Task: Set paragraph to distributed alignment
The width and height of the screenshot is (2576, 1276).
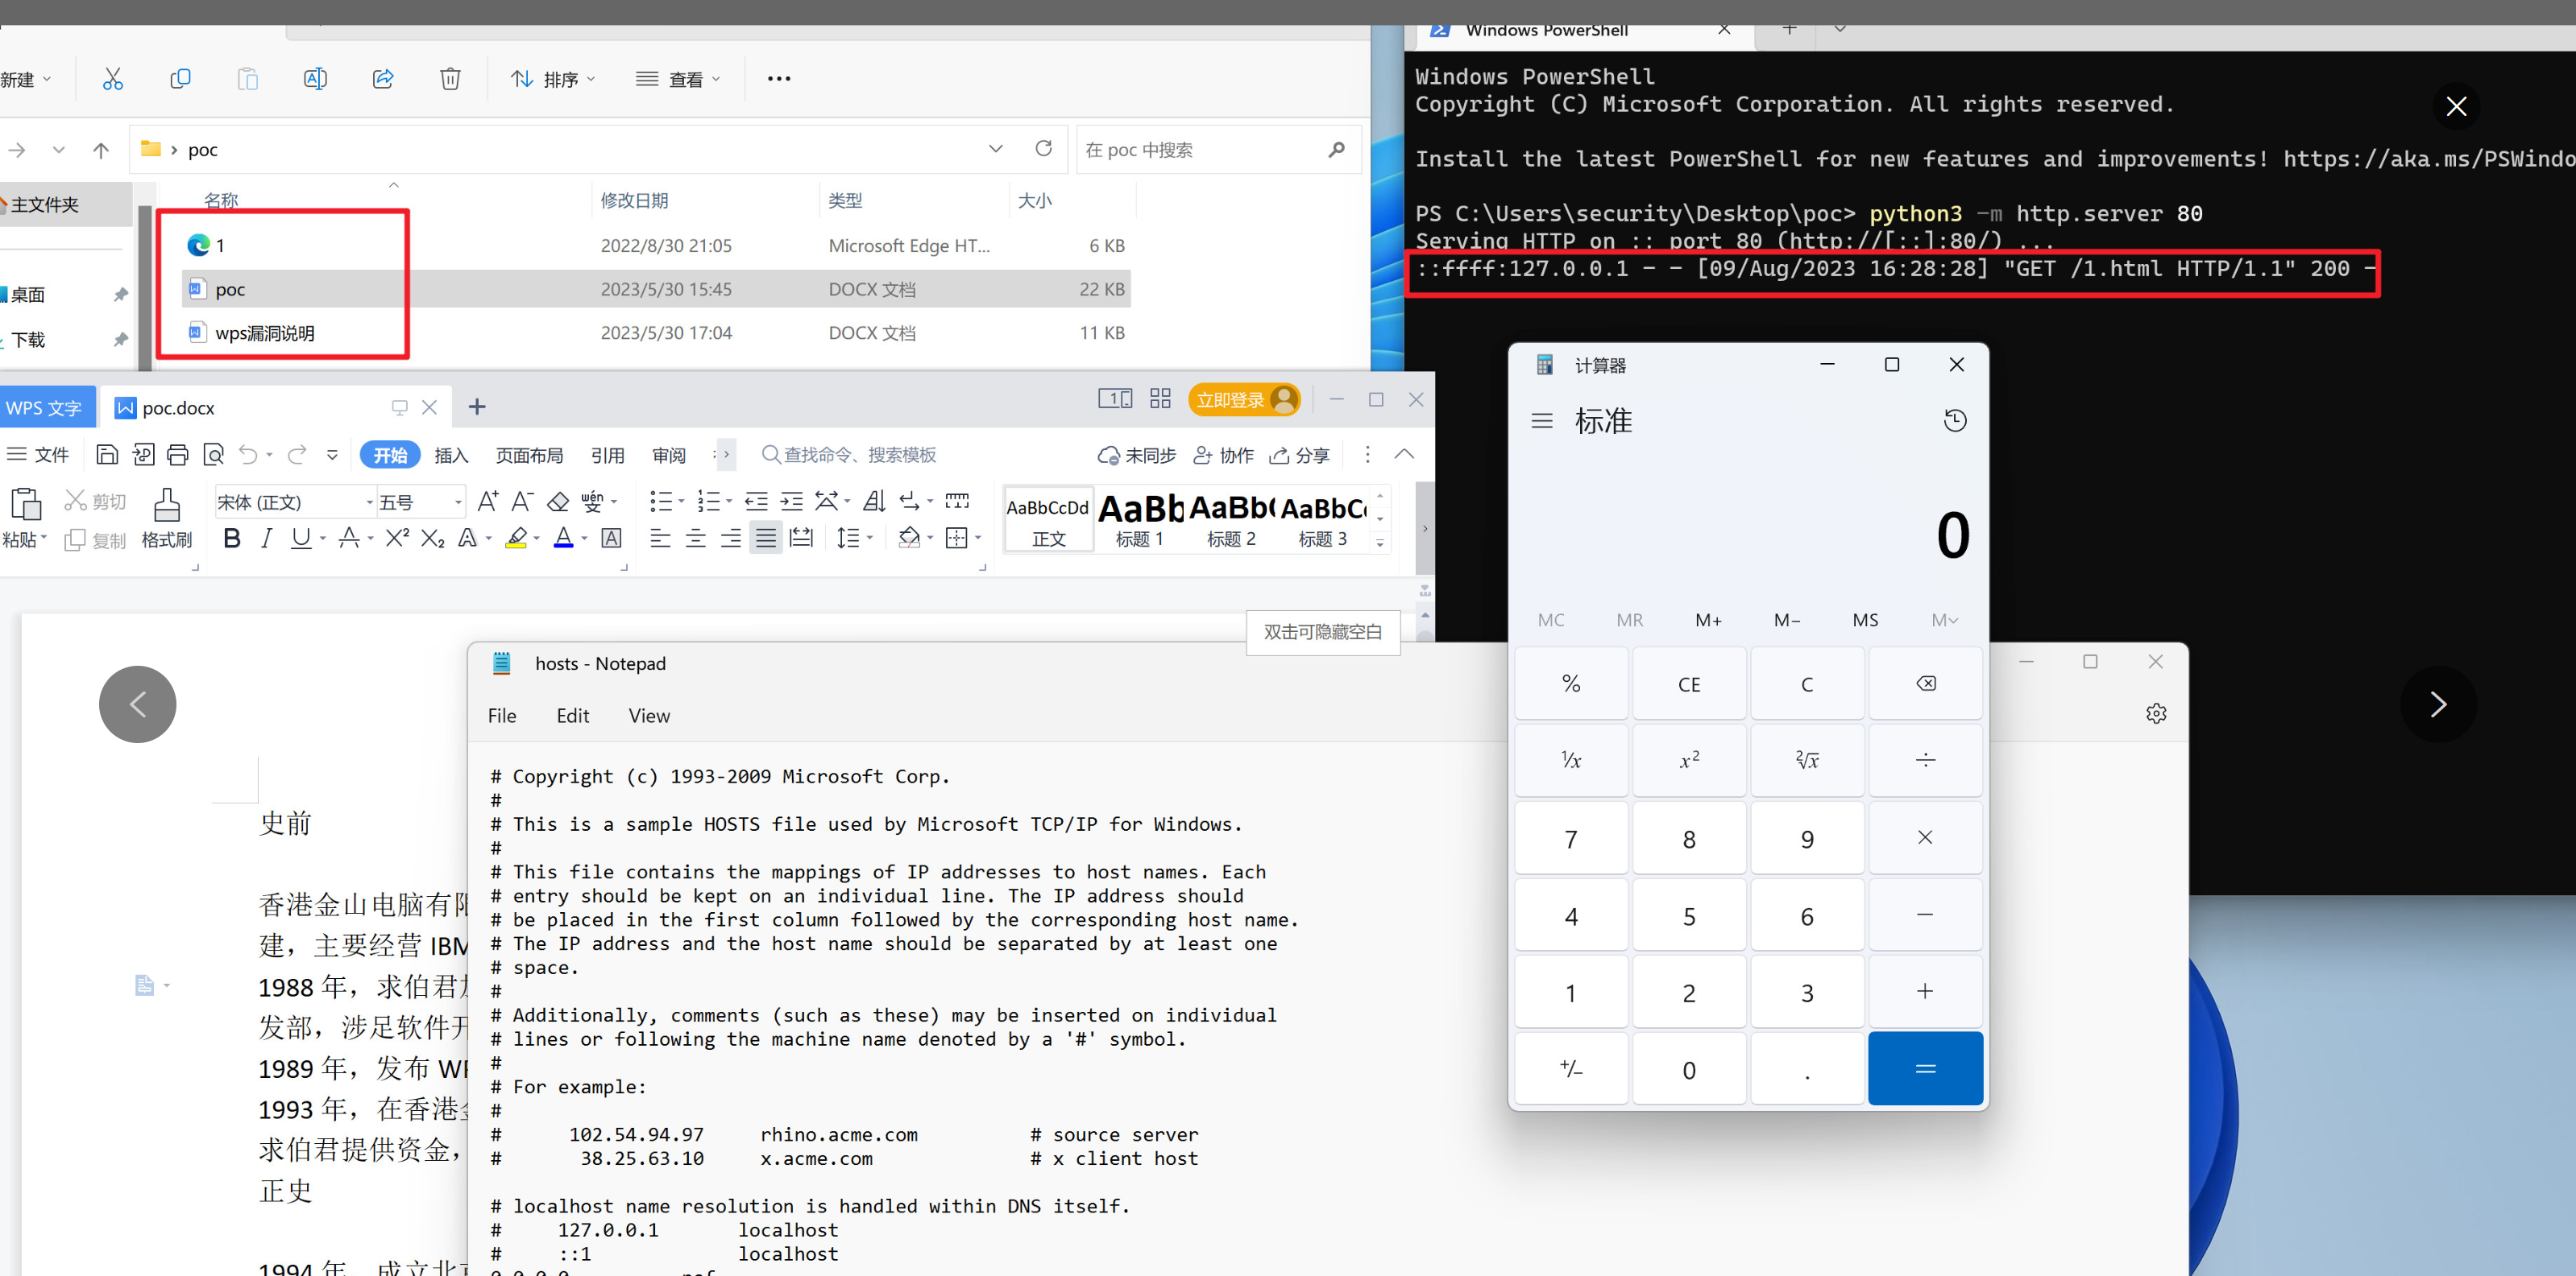Action: pyautogui.click(x=801, y=539)
